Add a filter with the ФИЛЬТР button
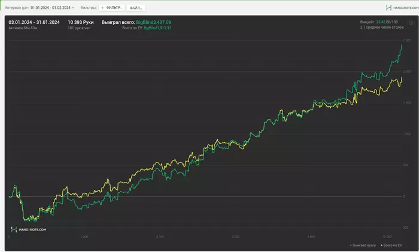 click(x=112, y=8)
